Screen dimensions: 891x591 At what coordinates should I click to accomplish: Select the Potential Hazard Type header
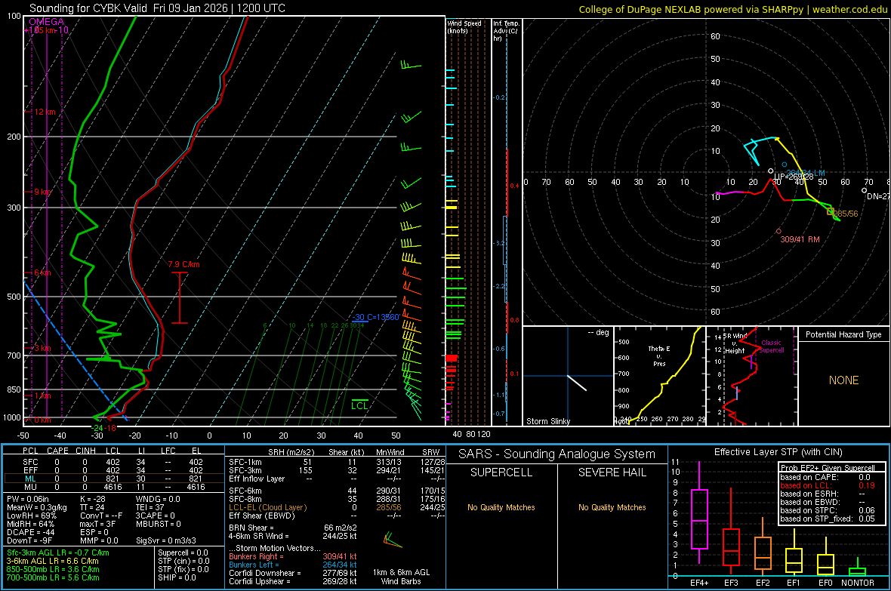click(843, 334)
